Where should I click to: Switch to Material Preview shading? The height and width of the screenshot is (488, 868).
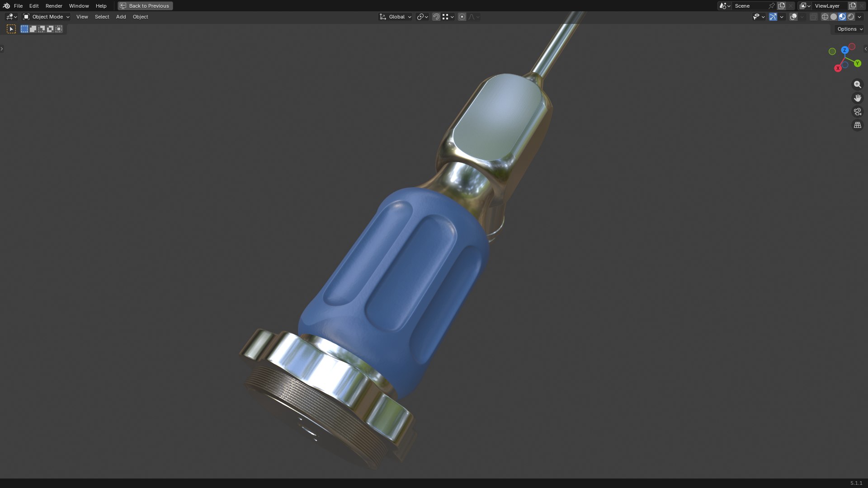tap(842, 17)
